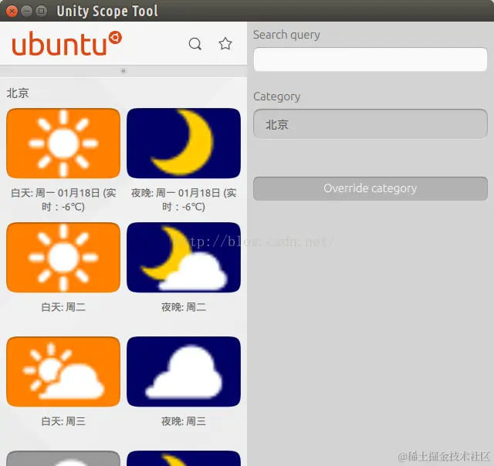This screenshot has height=466, width=494.
Task: Click the 白天: 周三 caption
Action: (x=63, y=421)
